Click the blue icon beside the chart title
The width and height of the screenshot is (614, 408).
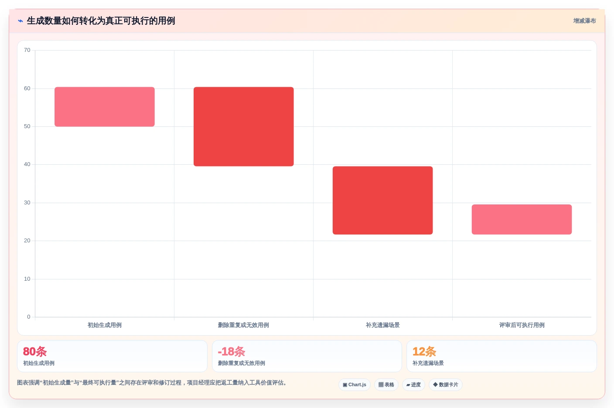click(20, 21)
